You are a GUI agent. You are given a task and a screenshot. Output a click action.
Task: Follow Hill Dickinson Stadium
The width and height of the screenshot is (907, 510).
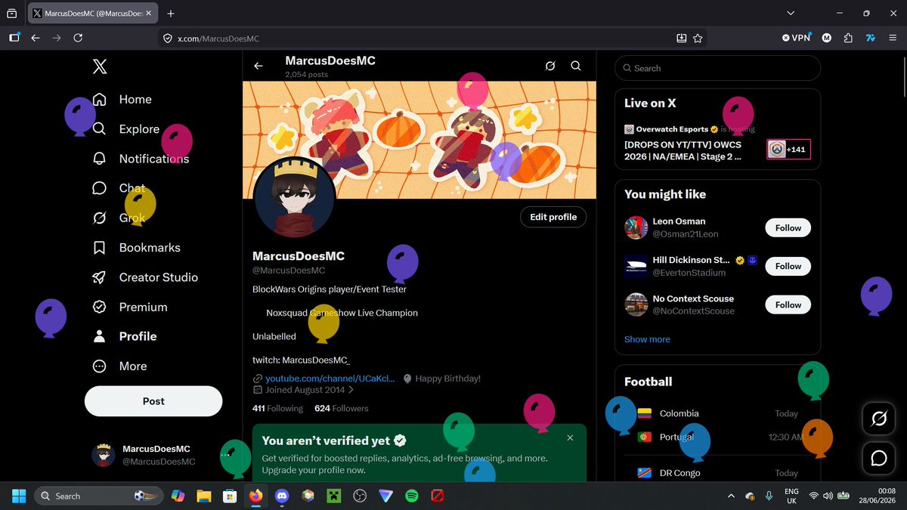(x=788, y=266)
